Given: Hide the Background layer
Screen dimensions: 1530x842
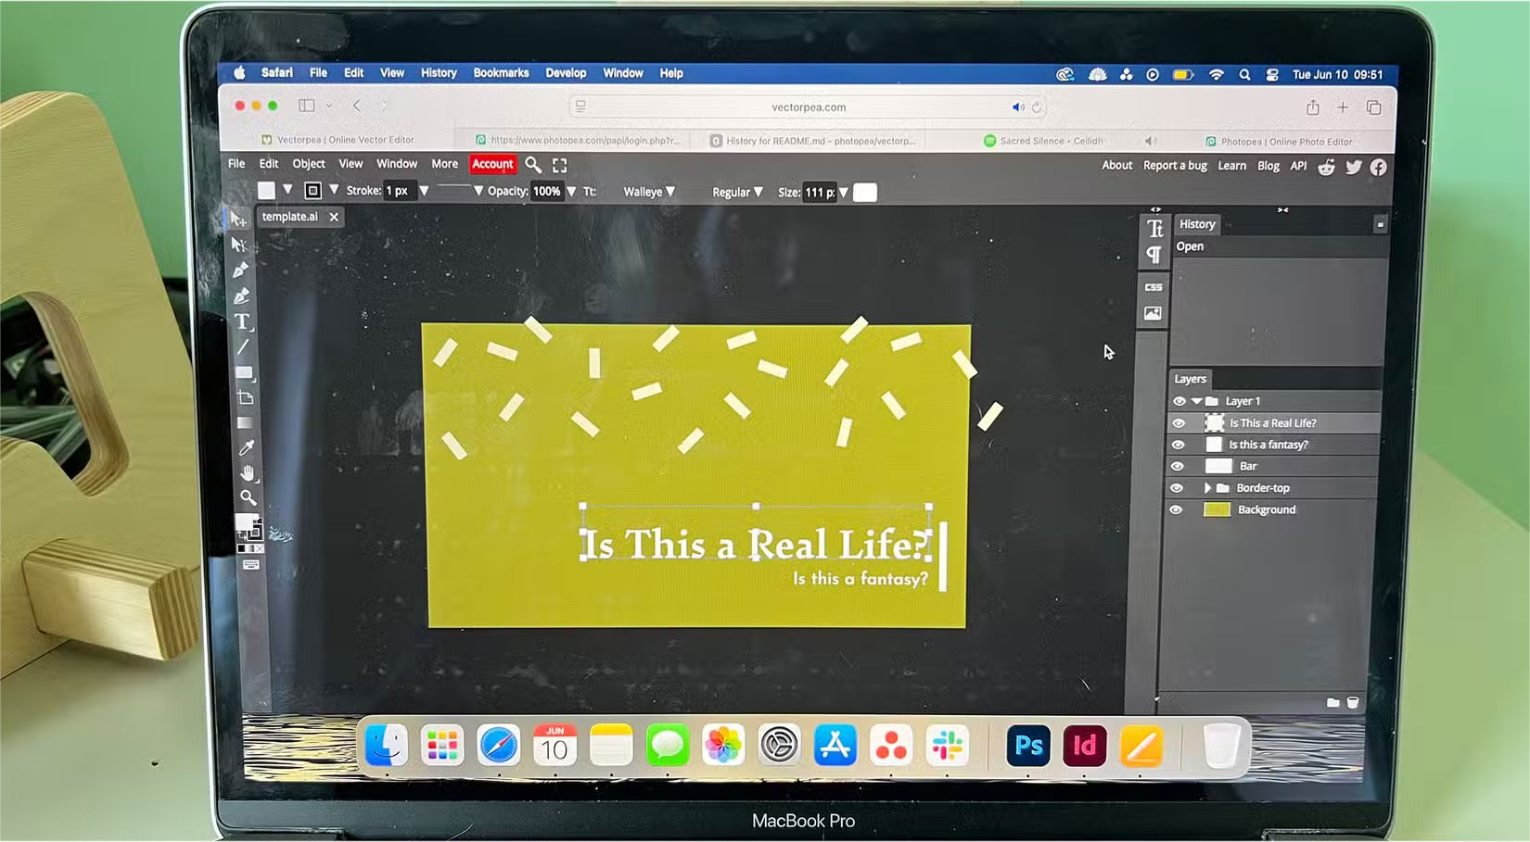Looking at the screenshot, I should (1178, 509).
